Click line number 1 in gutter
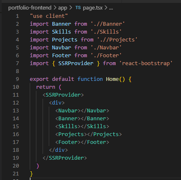This screenshot has height=180, width=181. pos(17,16)
